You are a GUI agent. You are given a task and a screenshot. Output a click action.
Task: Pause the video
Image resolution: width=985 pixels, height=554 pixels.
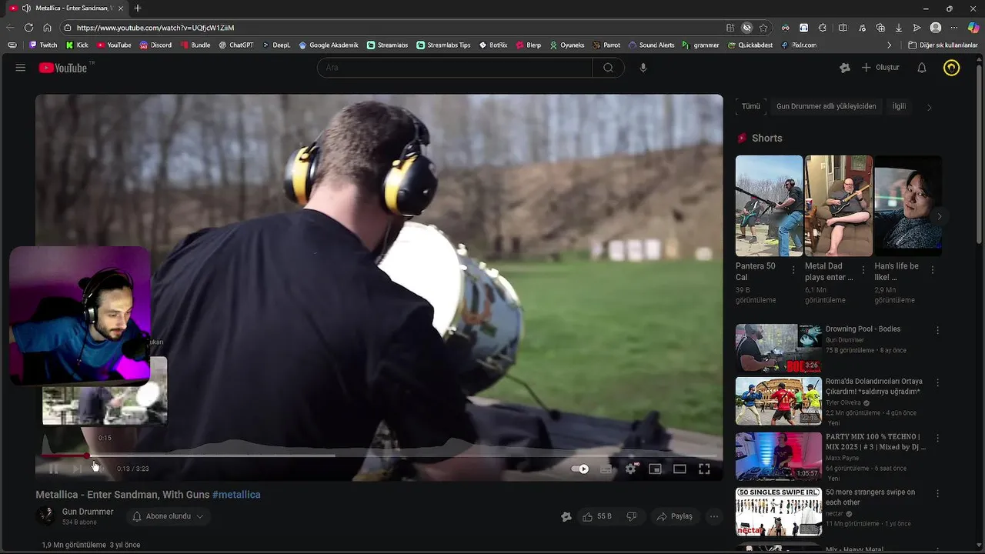53,469
